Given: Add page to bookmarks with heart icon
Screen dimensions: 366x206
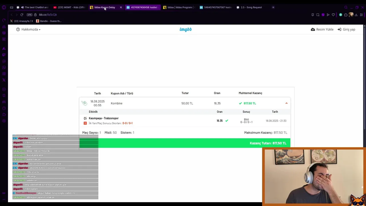Looking at the screenshot, I should (x=333, y=15).
